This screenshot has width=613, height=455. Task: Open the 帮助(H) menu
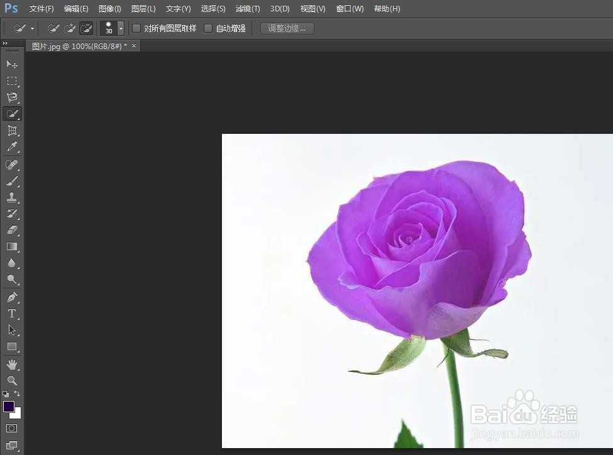387,9
